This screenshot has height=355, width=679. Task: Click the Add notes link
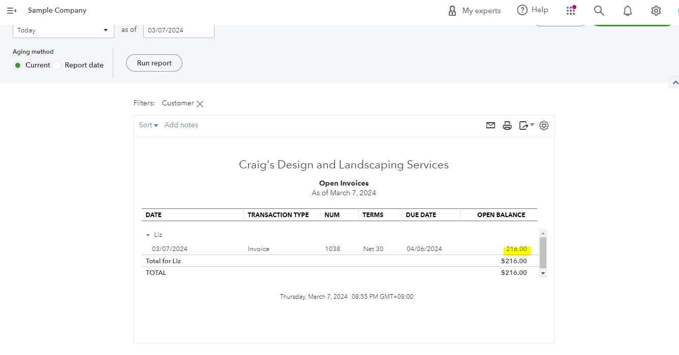tap(181, 125)
